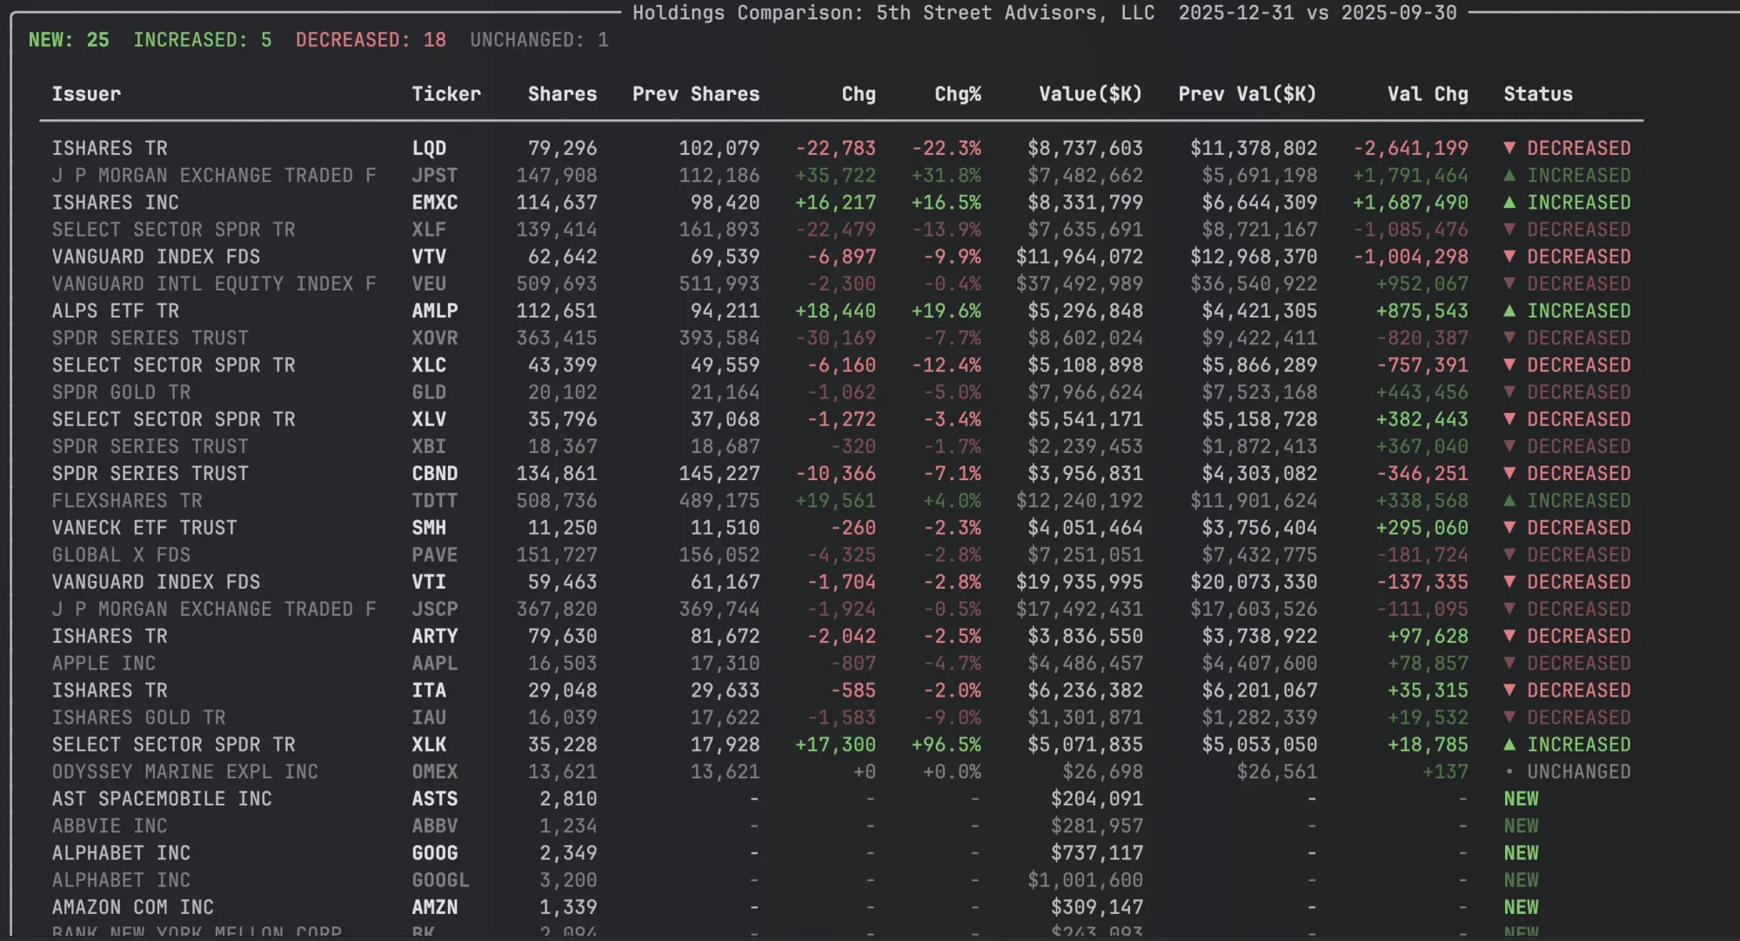Click the increased arrow icon on AMLP row
This screenshot has height=941, width=1740.
[1509, 310]
